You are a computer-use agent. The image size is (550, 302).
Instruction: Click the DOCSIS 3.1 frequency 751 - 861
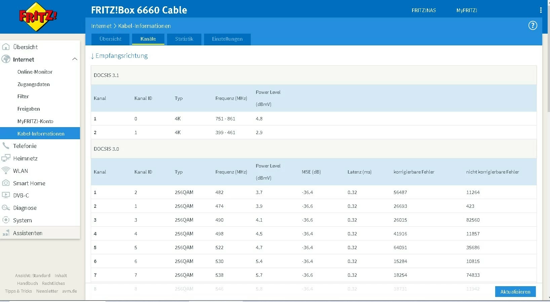(225, 119)
